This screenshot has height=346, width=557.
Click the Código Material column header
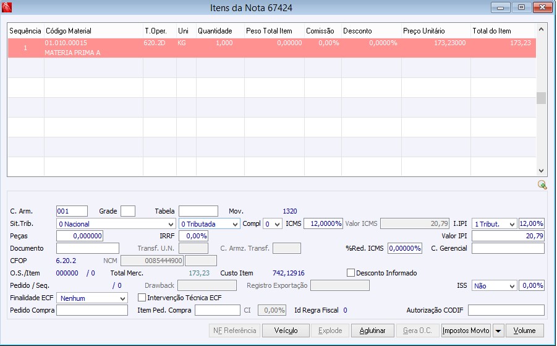coord(94,31)
